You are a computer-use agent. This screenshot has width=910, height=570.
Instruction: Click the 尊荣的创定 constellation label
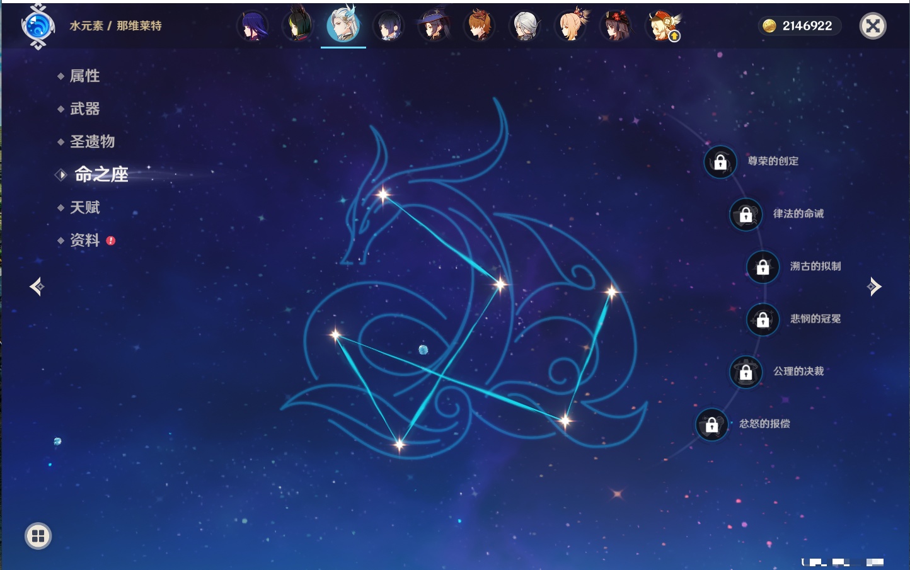click(x=773, y=161)
